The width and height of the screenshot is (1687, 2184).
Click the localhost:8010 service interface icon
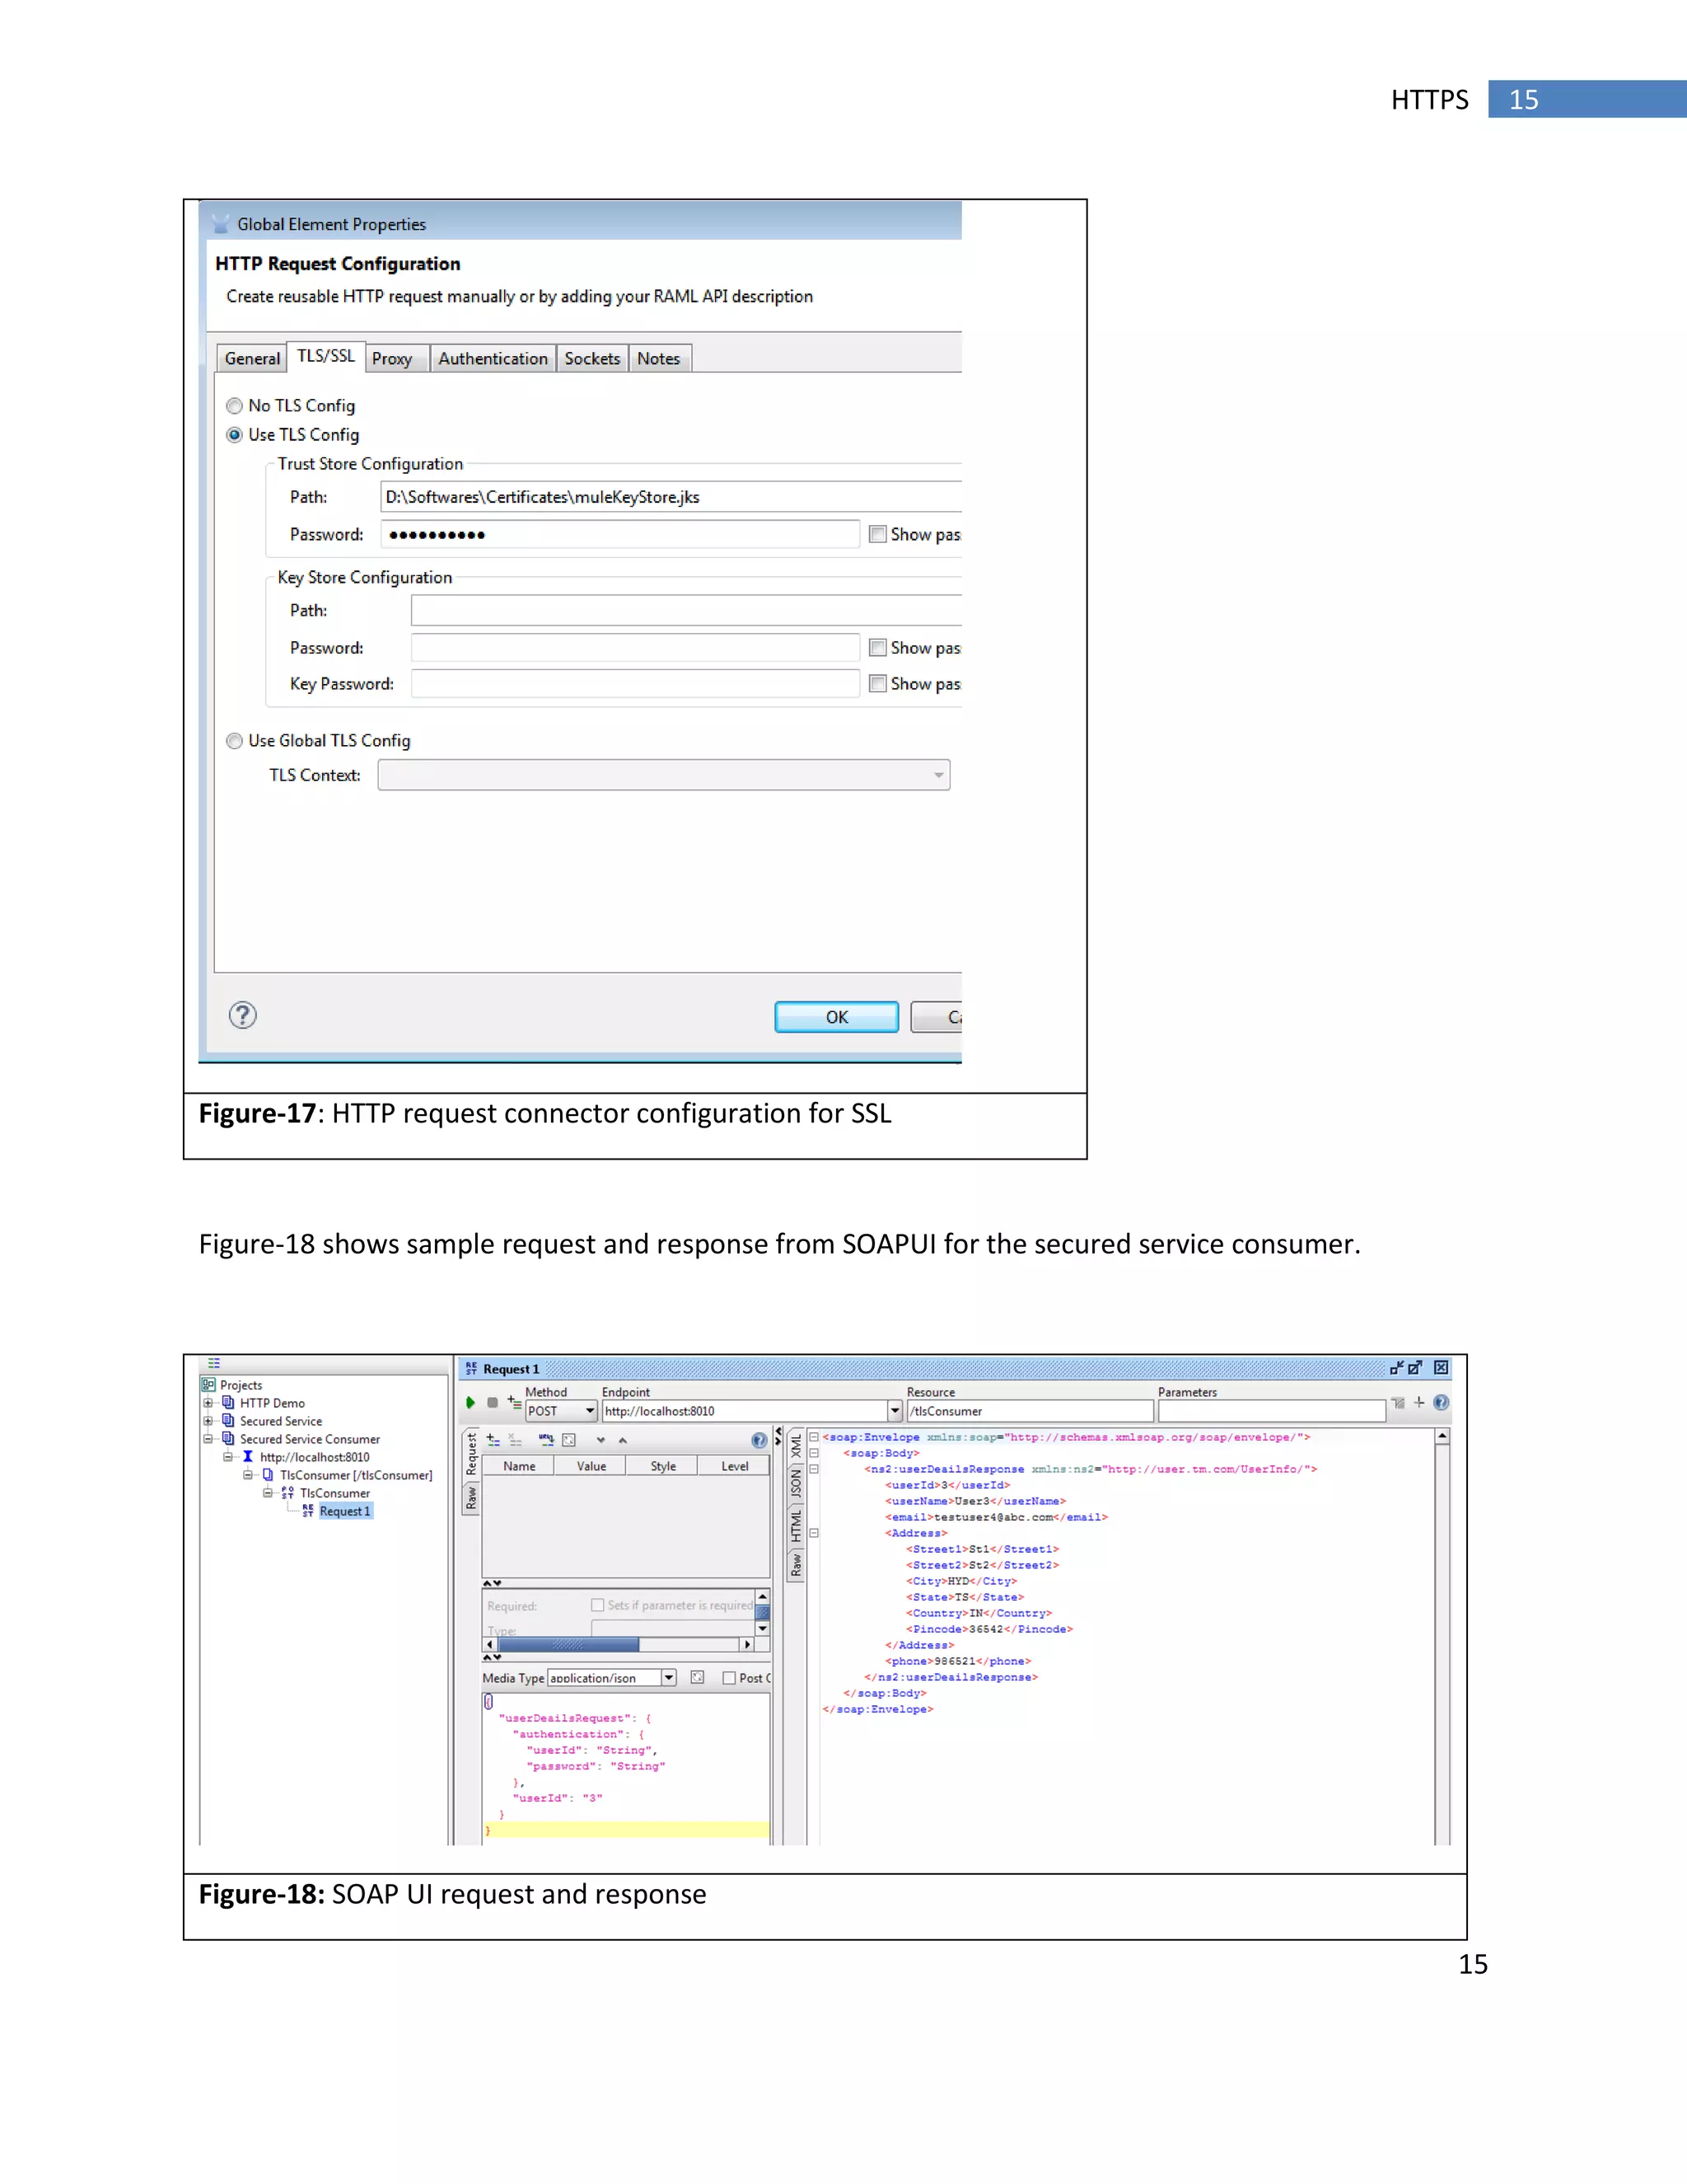(248, 1457)
